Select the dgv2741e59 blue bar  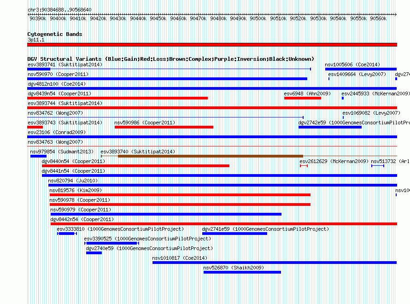234,234
